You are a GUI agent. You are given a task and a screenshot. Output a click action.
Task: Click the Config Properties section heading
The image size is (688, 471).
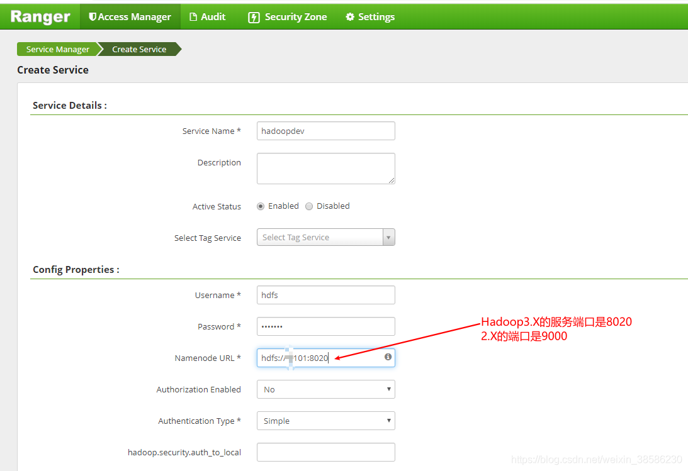76,269
